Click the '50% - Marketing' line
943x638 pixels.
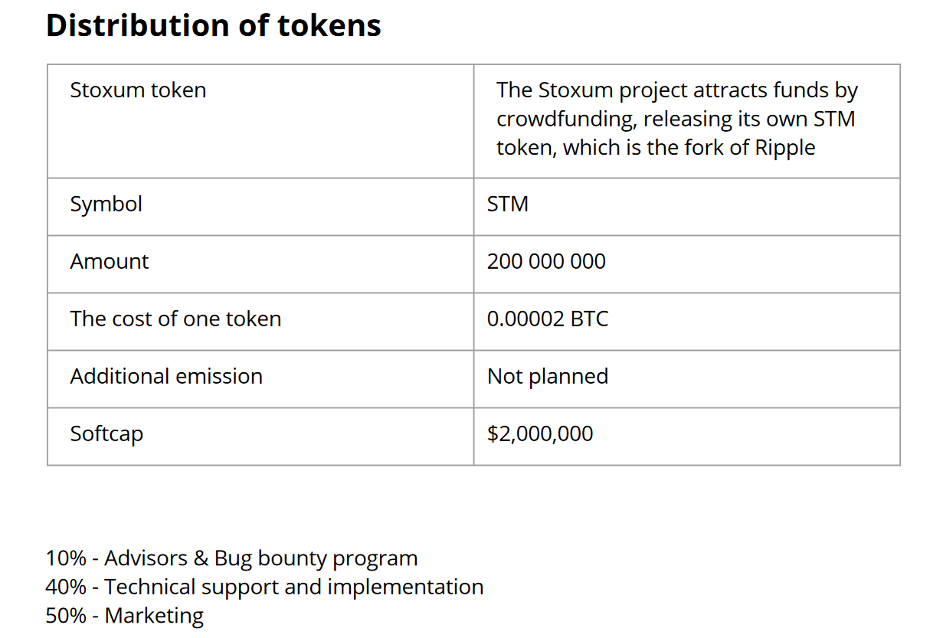(125, 615)
